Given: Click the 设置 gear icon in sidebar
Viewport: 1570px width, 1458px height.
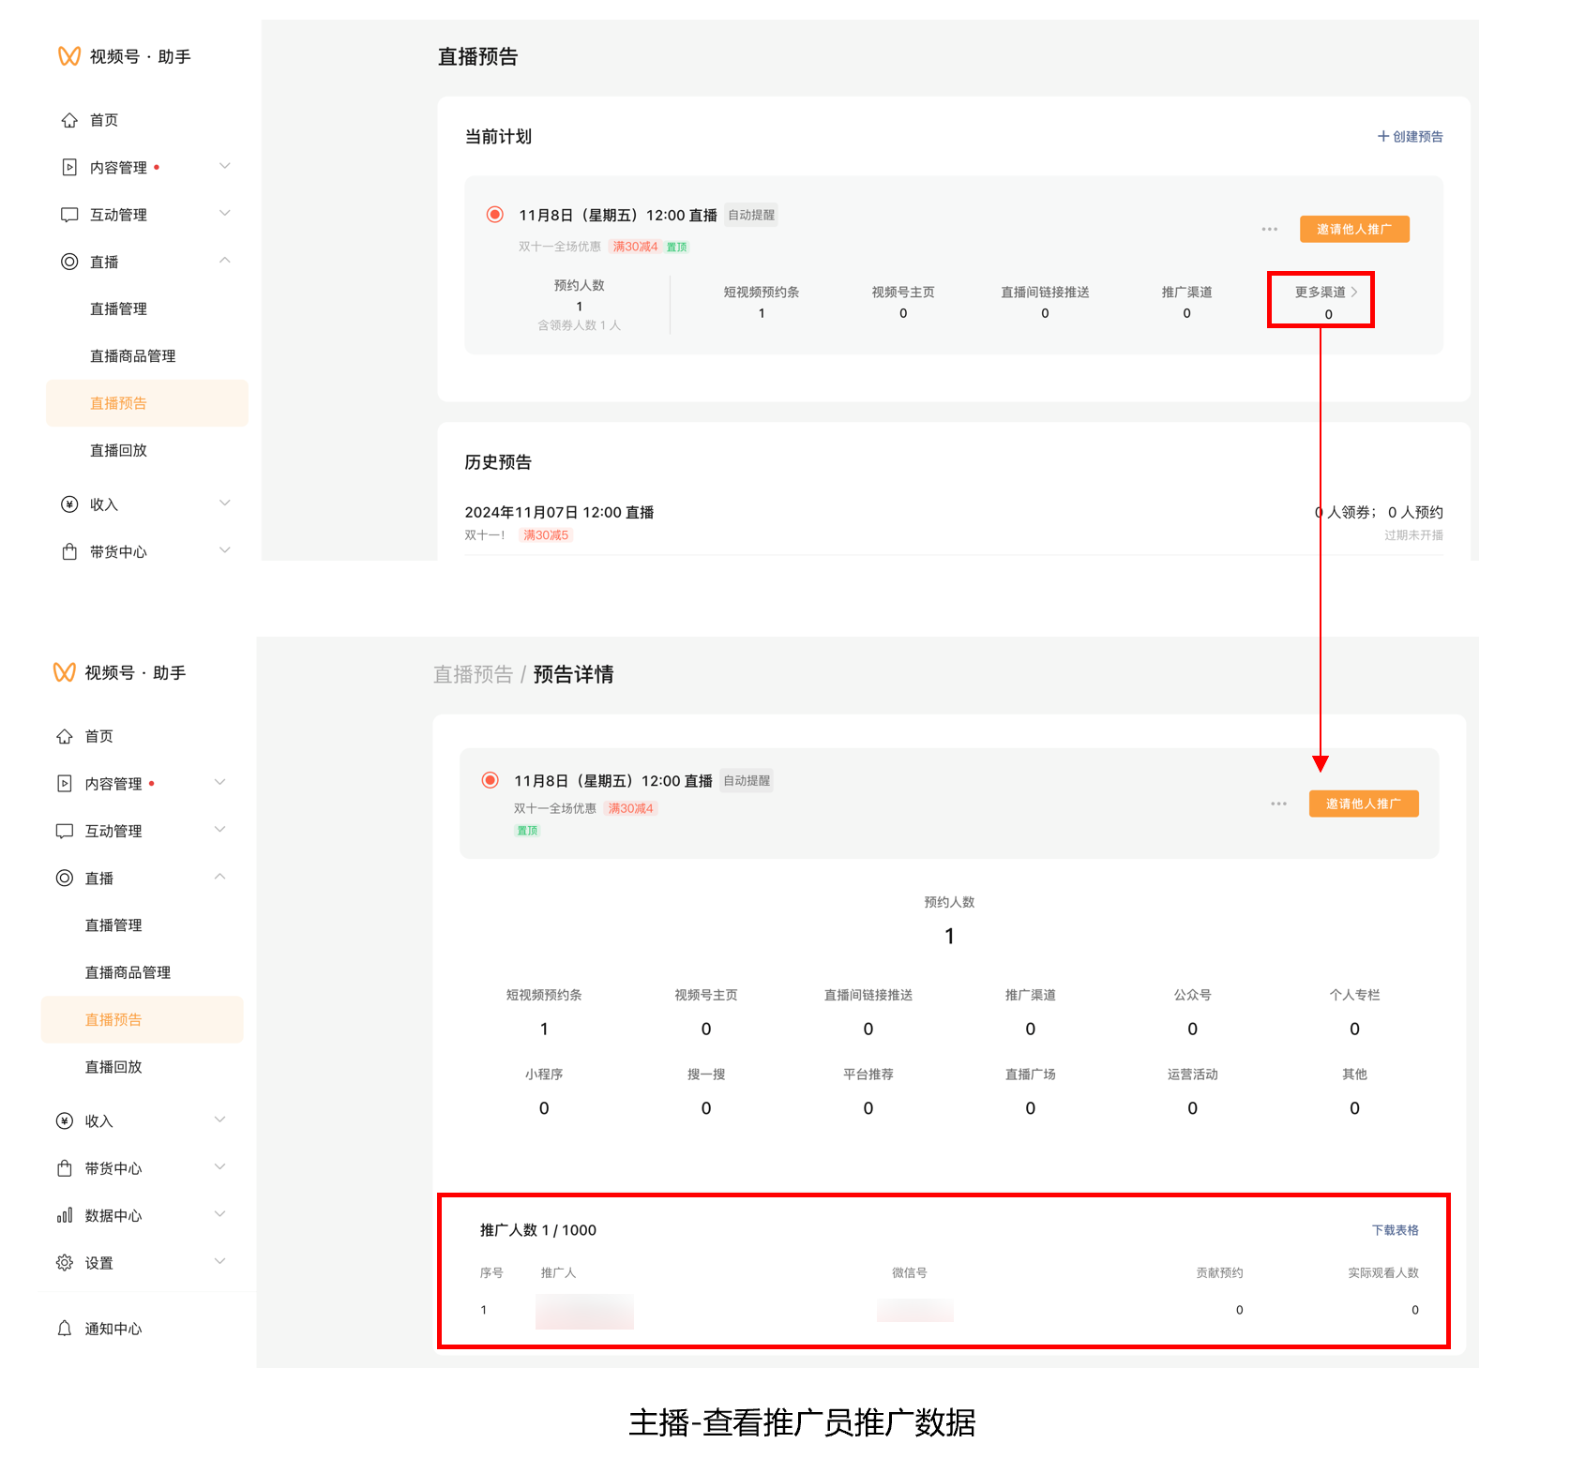Looking at the screenshot, I should point(64,1263).
